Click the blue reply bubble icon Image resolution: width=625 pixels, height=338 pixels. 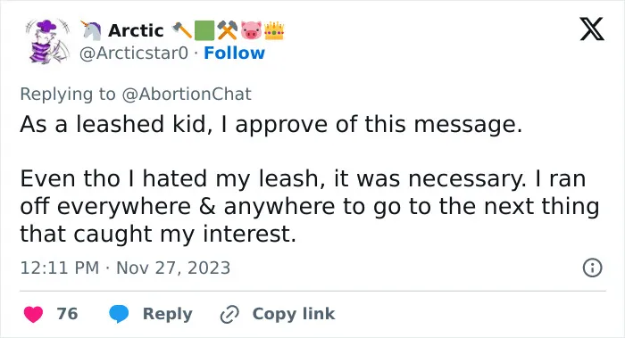119,314
